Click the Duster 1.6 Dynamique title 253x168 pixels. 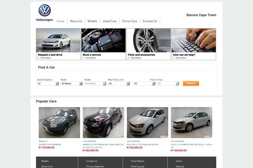[x=50, y=144]
